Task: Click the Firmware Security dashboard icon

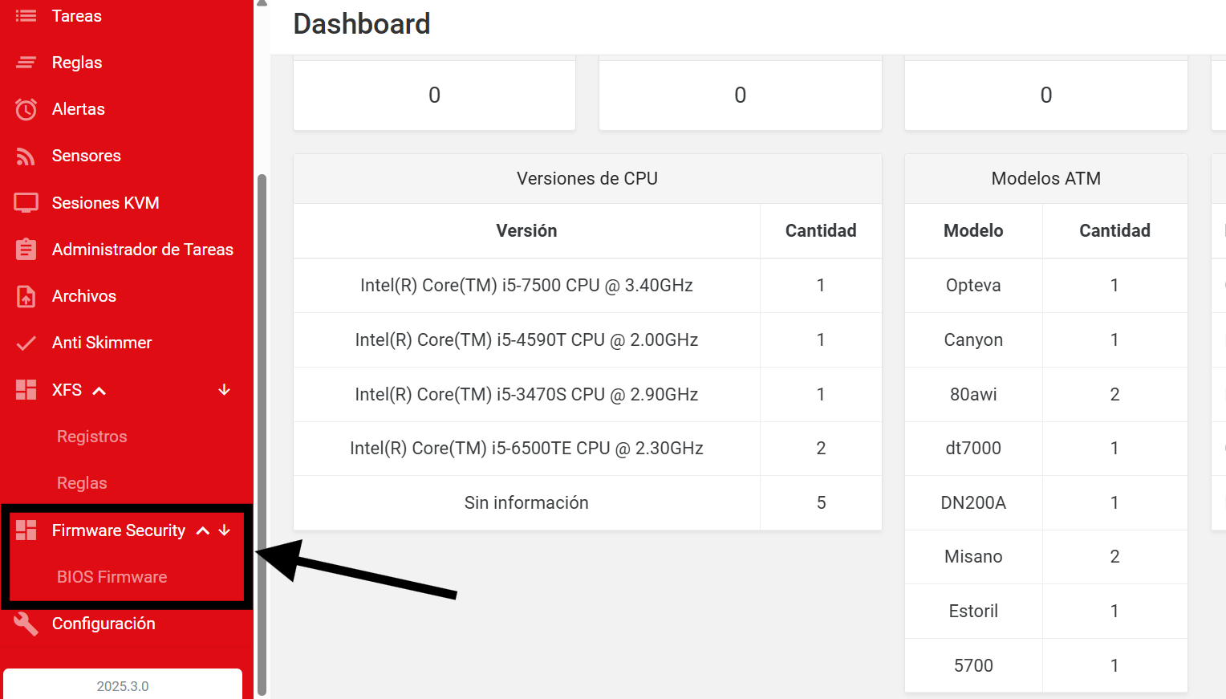Action: click(26, 530)
